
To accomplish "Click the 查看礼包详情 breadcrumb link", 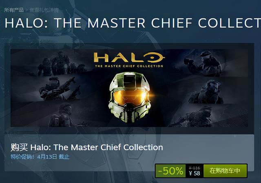I will tap(44, 10).
